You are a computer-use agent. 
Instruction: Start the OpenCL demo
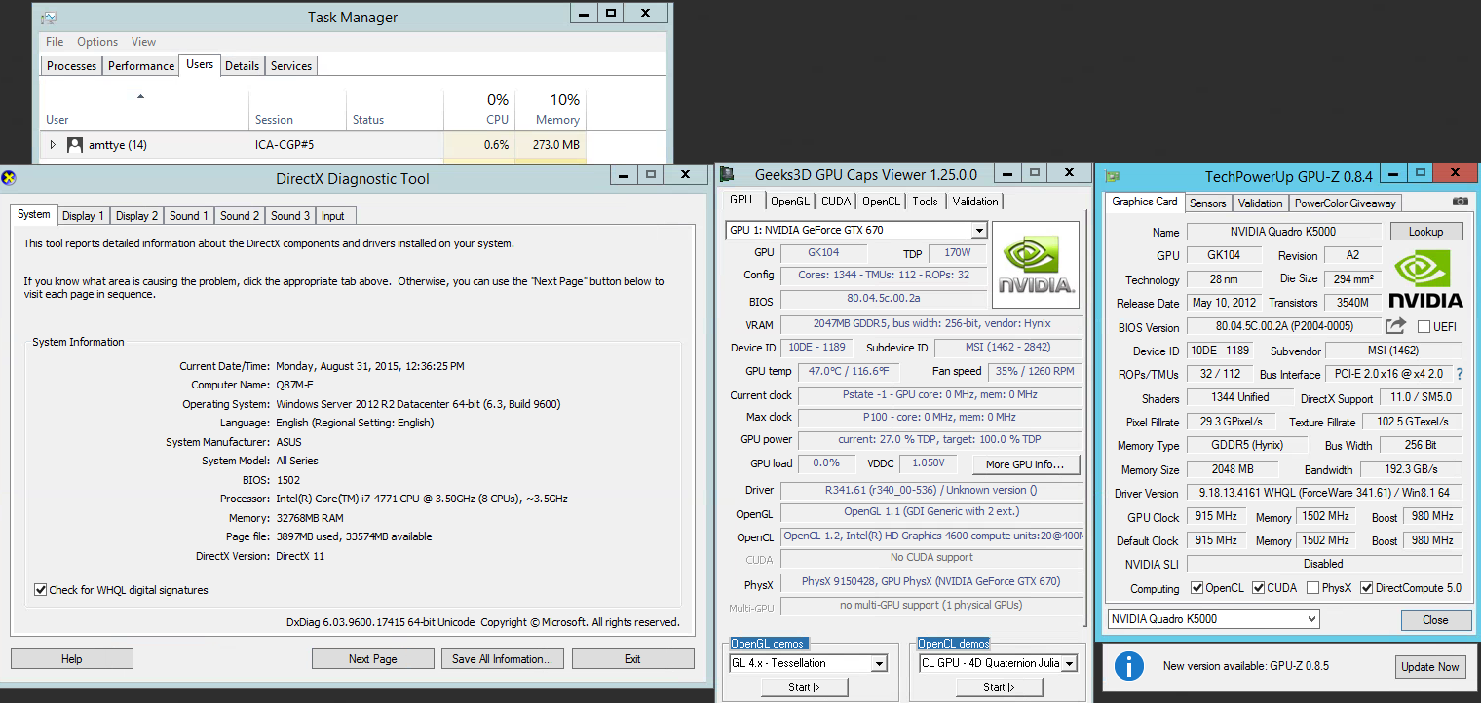click(999, 686)
